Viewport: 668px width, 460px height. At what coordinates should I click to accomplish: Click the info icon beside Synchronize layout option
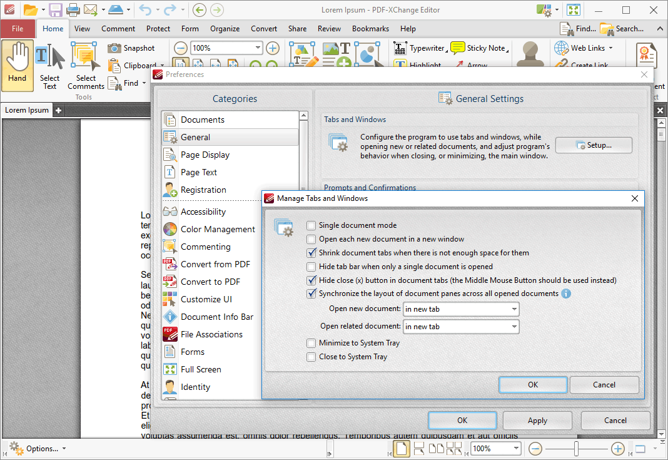tap(566, 294)
